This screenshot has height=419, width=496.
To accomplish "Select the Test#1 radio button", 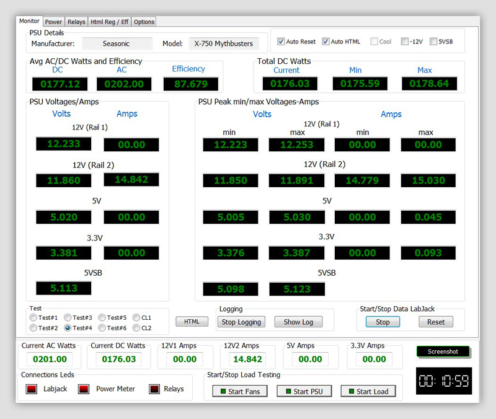I will tap(33, 318).
